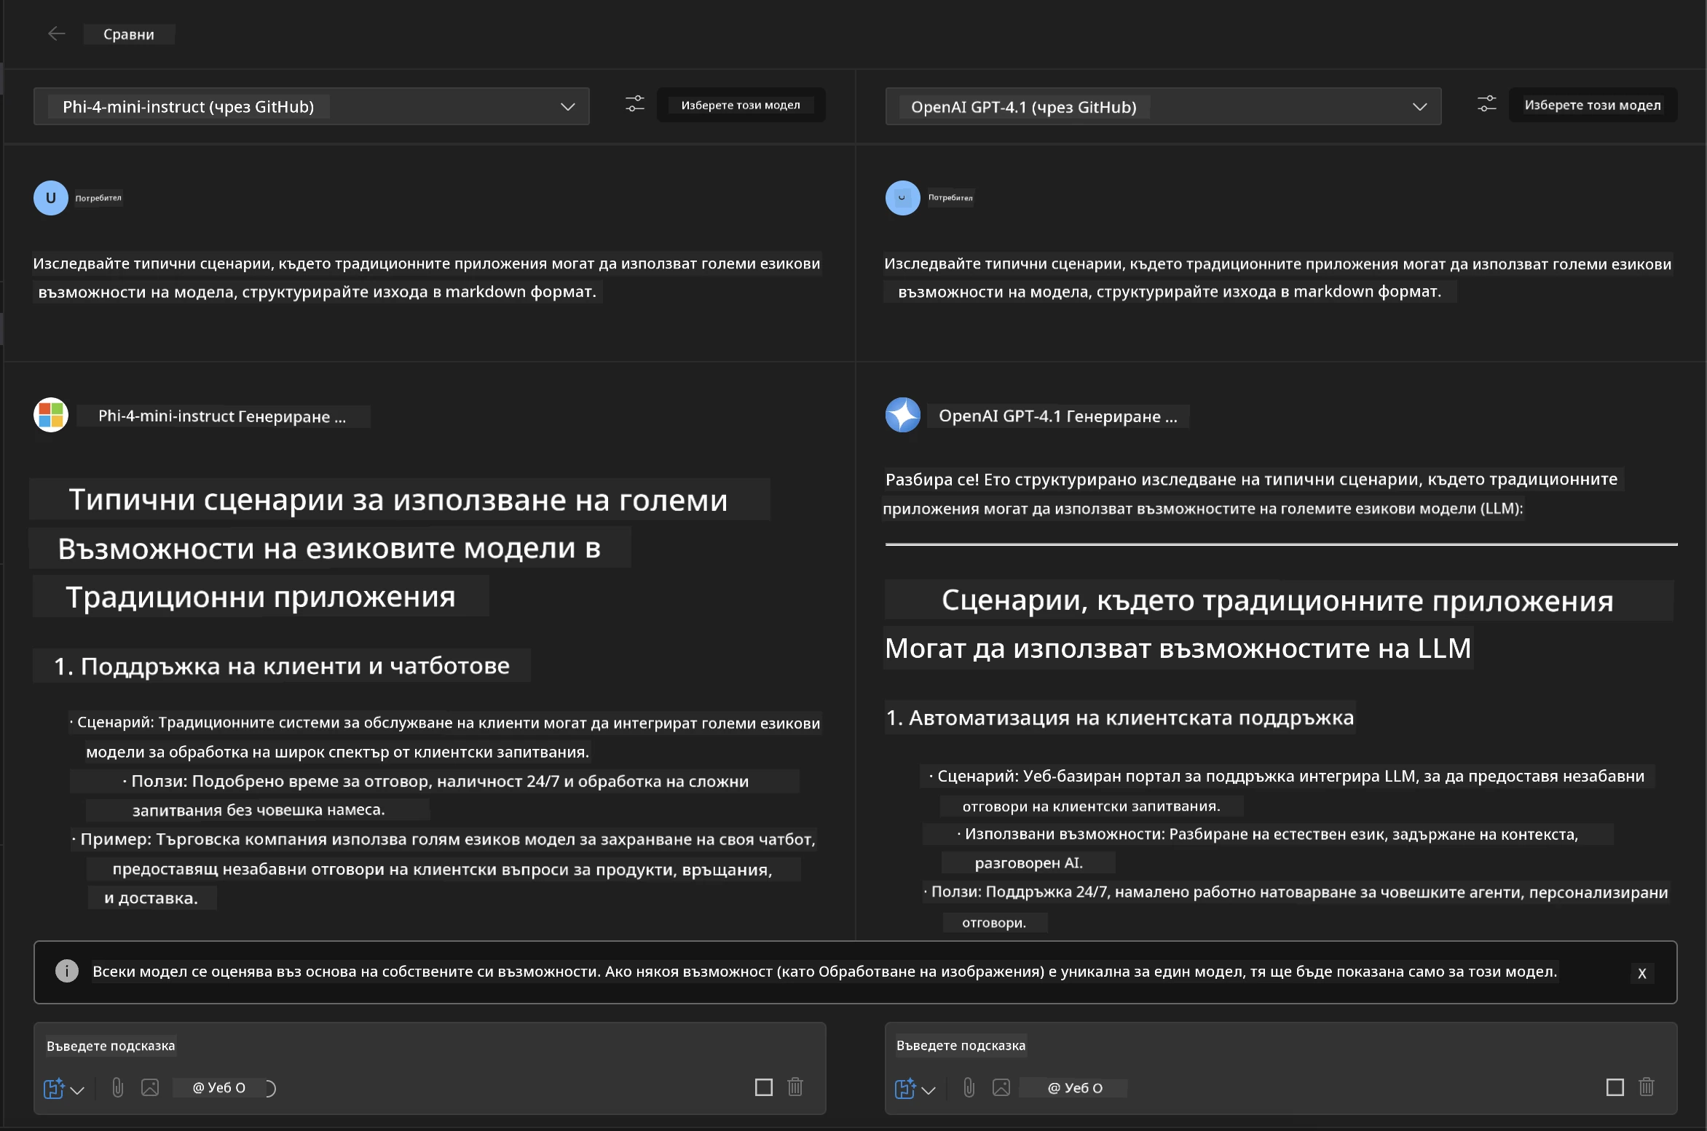The image size is (1707, 1131).
Task: Clear the left chat with the trash icon
Action: 795,1087
